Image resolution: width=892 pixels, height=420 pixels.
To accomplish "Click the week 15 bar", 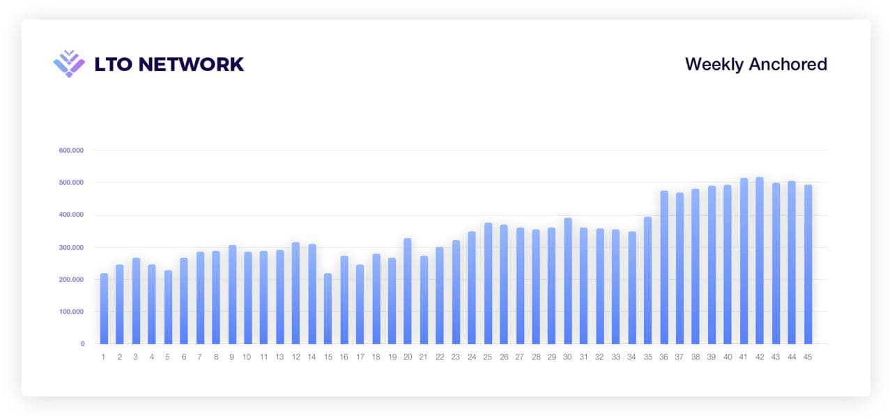I will (x=328, y=309).
